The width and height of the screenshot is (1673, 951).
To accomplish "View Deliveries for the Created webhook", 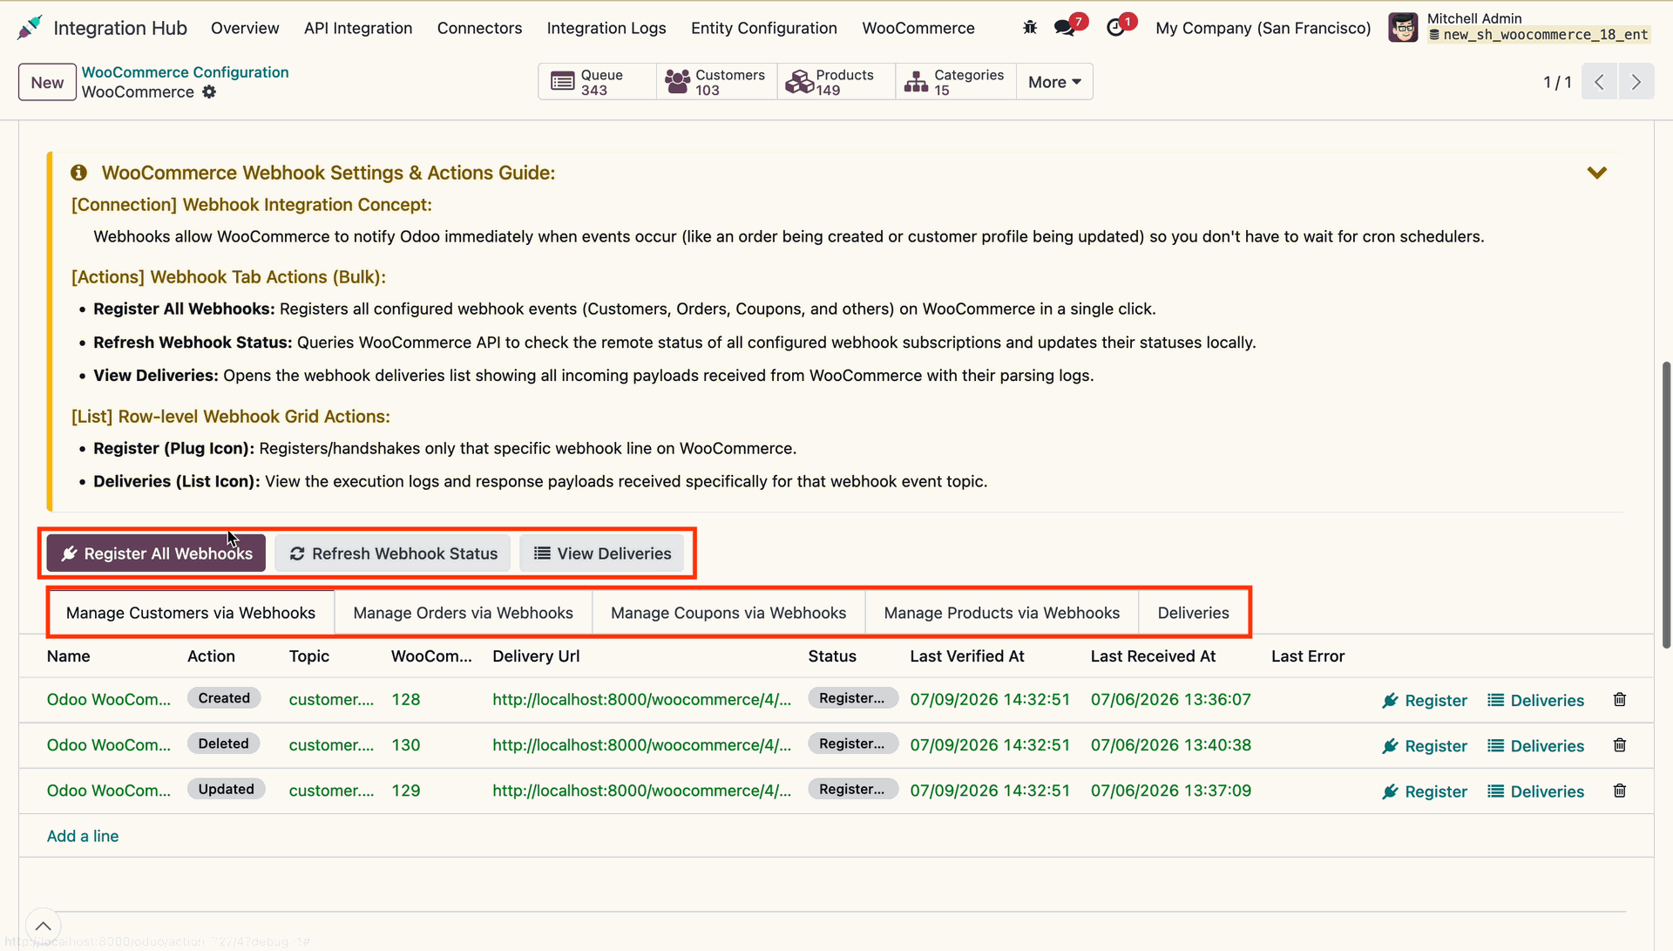I will (1535, 701).
